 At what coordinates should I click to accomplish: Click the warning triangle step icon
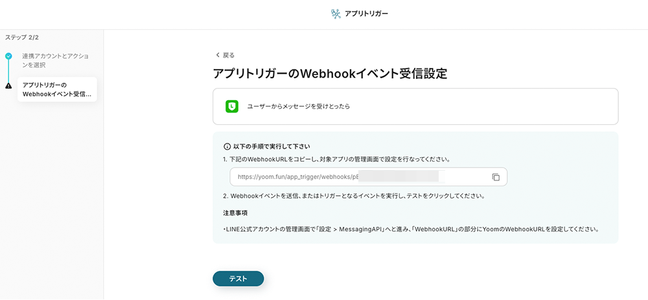[x=8, y=86]
